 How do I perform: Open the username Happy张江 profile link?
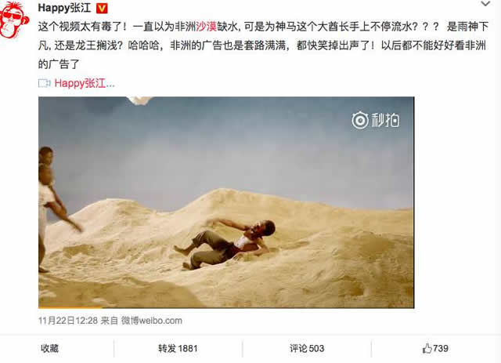tap(64, 8)
